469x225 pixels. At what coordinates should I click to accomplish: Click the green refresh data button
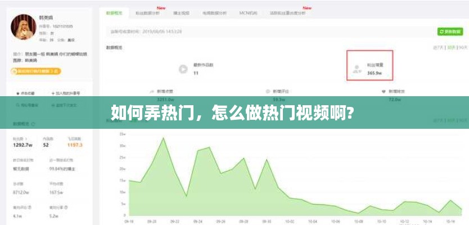[450, 32]
